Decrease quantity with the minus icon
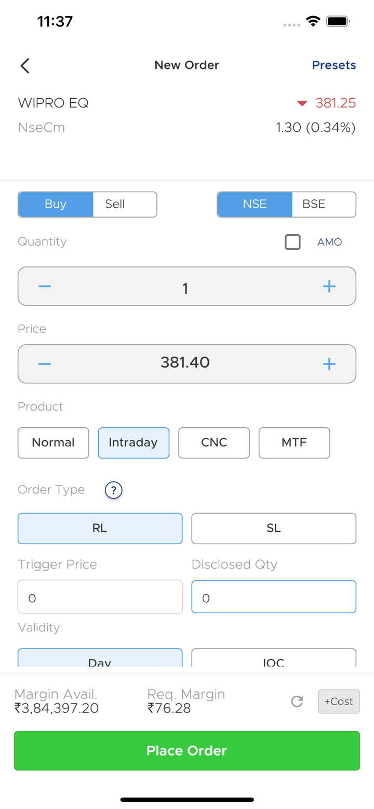374x809 pixels. tap(45, 287)
